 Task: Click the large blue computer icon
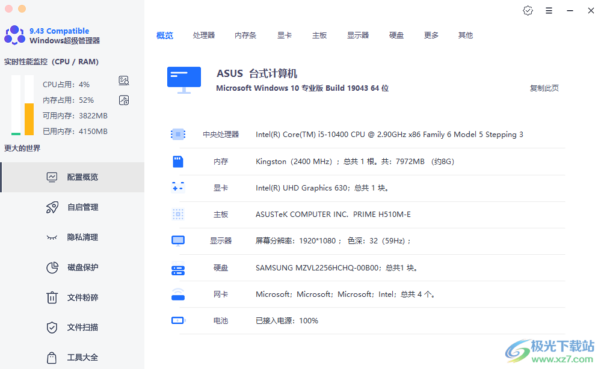point(184,80)
